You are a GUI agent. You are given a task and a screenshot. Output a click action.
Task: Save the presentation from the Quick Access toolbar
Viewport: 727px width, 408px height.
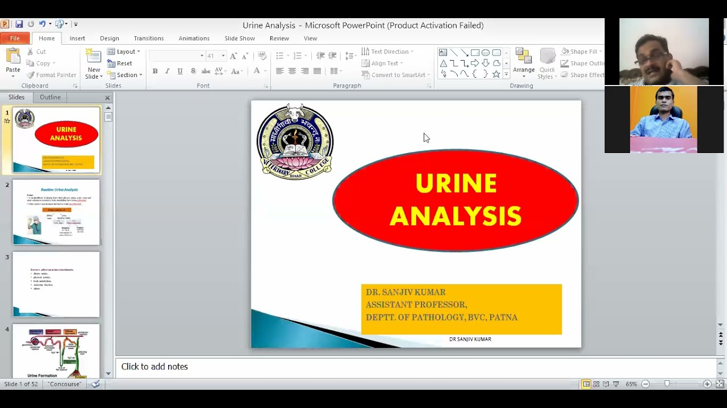[19, 24]
